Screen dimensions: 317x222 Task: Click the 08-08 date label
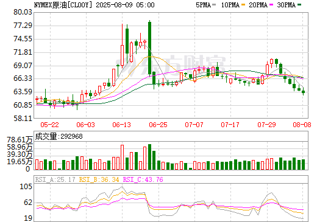coord(302,125)
